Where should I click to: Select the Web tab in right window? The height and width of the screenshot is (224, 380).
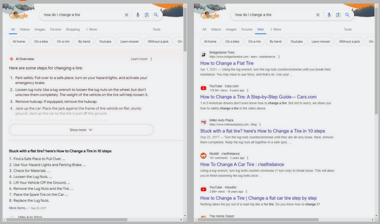[260, 29]
